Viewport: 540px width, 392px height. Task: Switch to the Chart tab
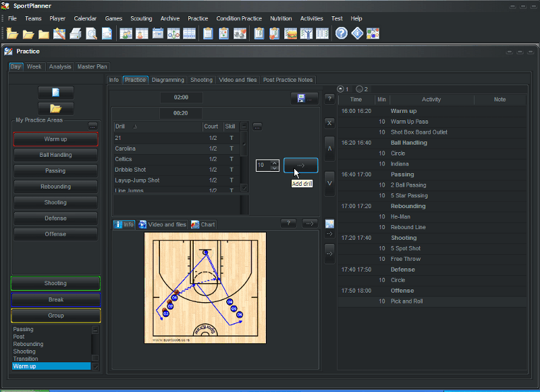(203, 224)
